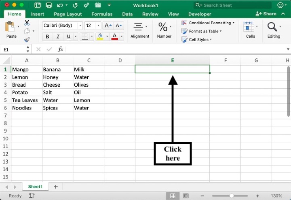Screen dimensions: 291x200
Task: Open the Cell Styles dropdown
Action: [x=197, y=40]
